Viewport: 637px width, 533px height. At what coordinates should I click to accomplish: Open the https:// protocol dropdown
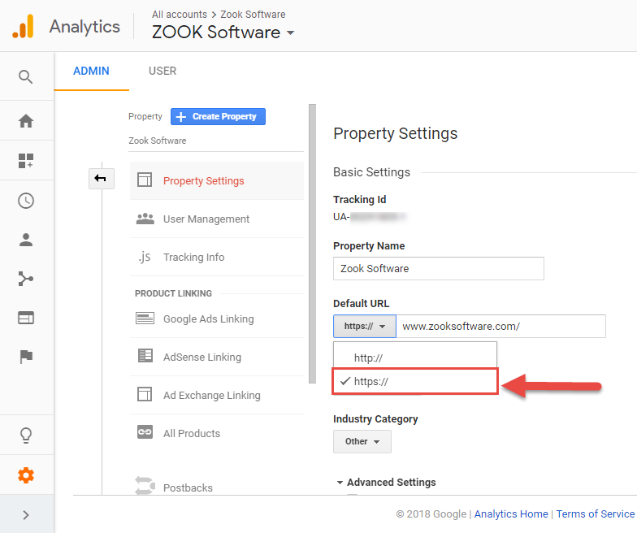(x=364, y=327)
